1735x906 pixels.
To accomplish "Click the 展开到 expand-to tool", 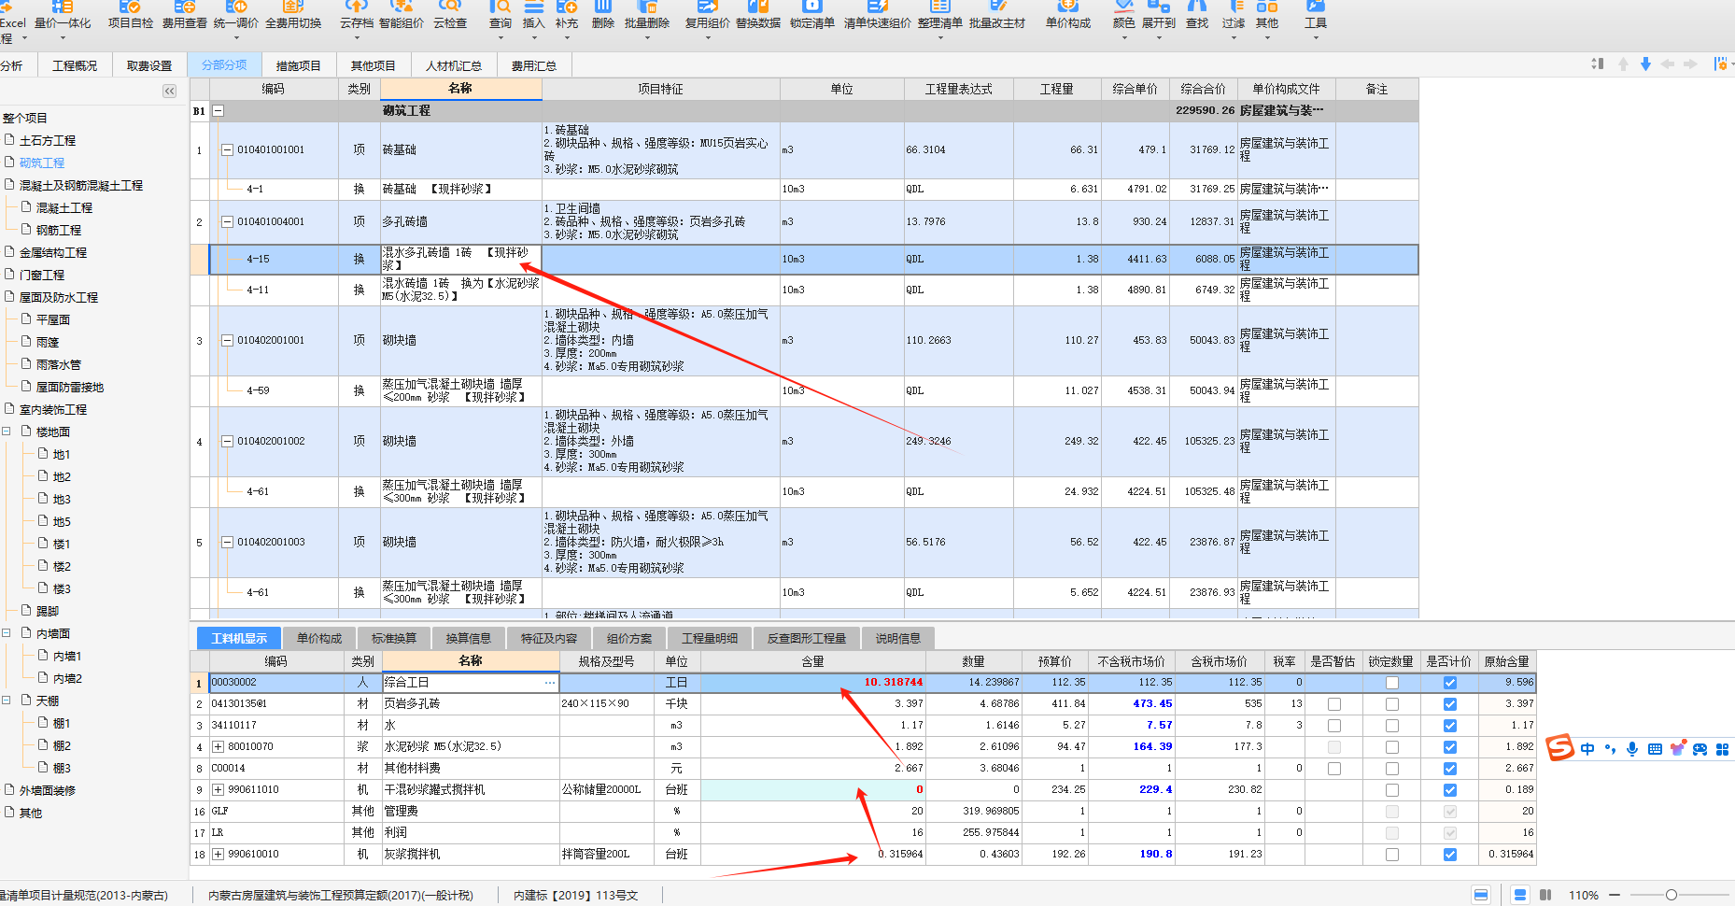I will click(x=1159, y=15).
